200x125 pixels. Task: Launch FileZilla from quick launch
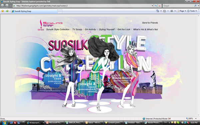pos(15,123)
